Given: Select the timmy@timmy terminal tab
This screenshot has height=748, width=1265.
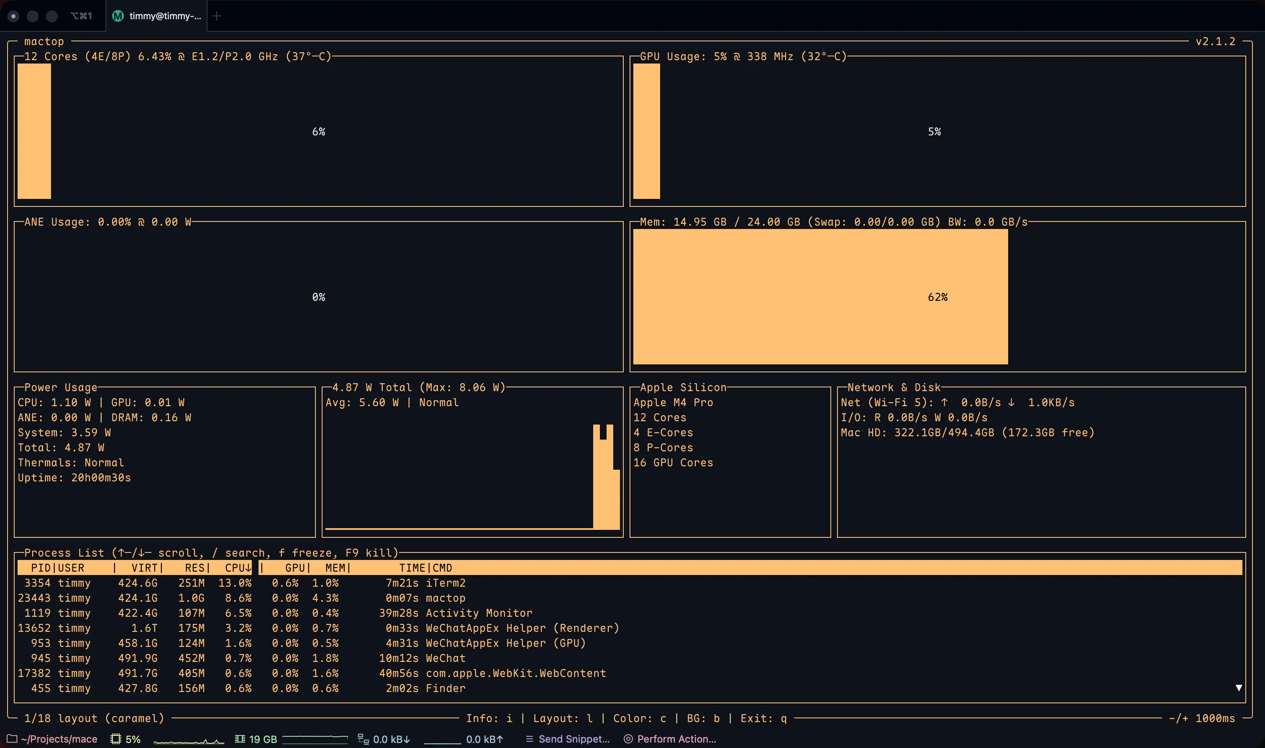Looking at the screenshot, I should (156, 16).
